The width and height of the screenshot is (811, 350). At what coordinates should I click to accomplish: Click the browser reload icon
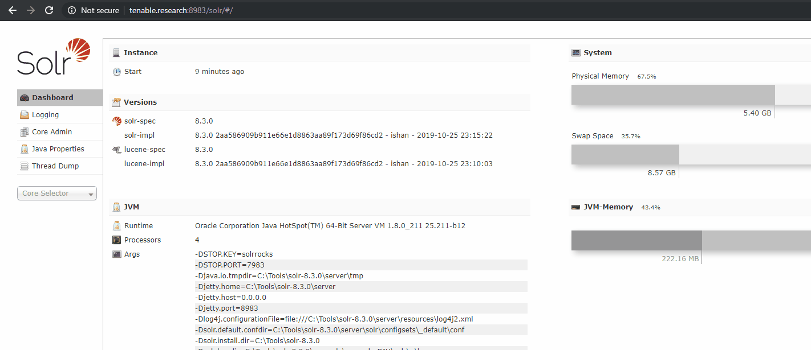pyautogui.click(x=49, y=10)
